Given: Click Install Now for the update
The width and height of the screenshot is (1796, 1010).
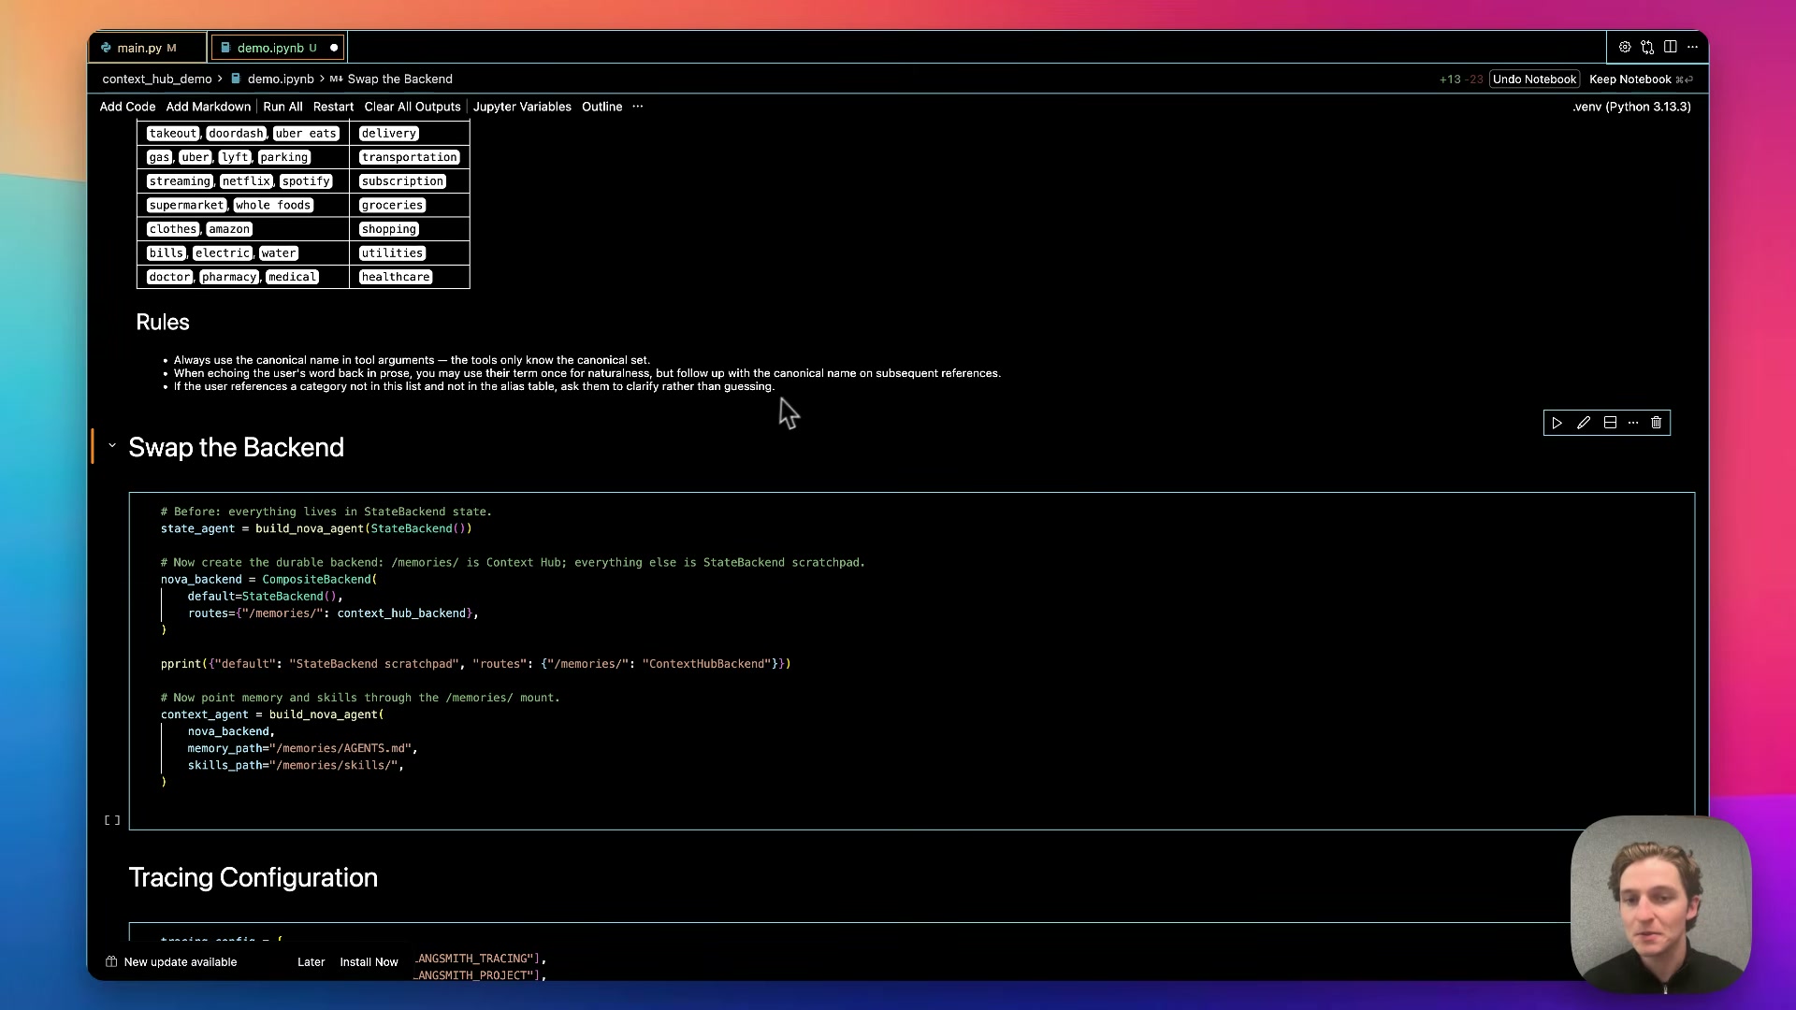Looking at the screenshot, I should pyautogui.click(x=369, y=961).
